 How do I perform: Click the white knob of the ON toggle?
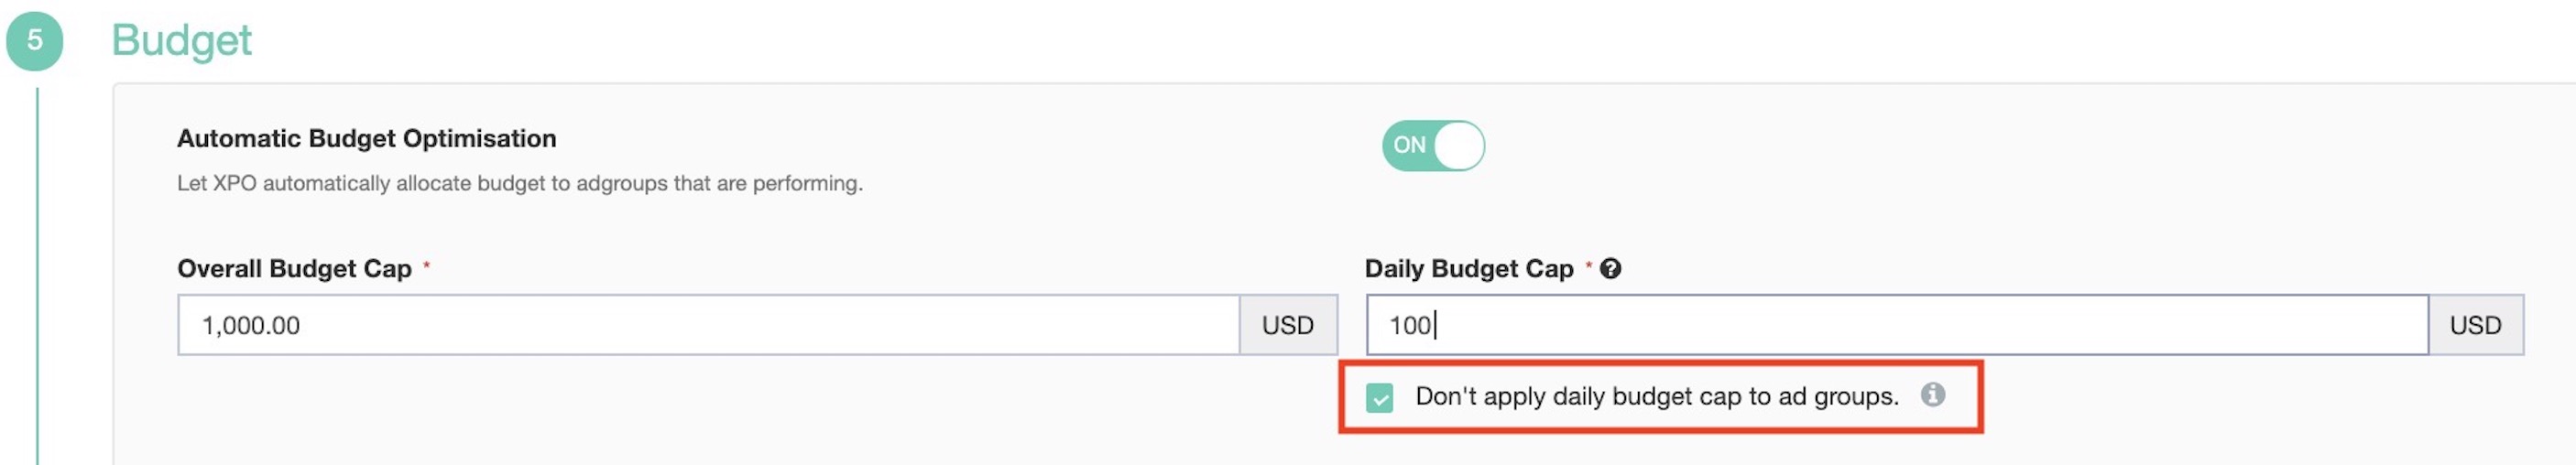(1458, 146)
